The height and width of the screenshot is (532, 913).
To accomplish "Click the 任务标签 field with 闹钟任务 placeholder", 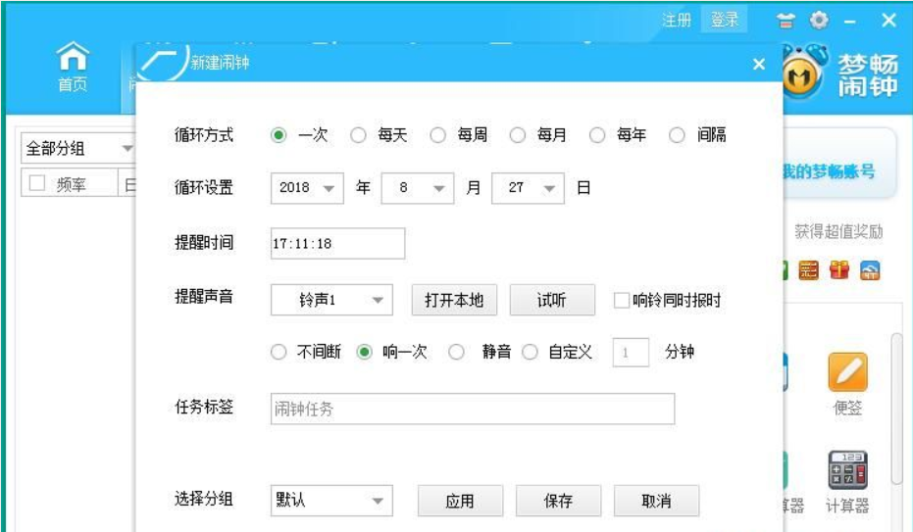I will (x=473, y=409).
